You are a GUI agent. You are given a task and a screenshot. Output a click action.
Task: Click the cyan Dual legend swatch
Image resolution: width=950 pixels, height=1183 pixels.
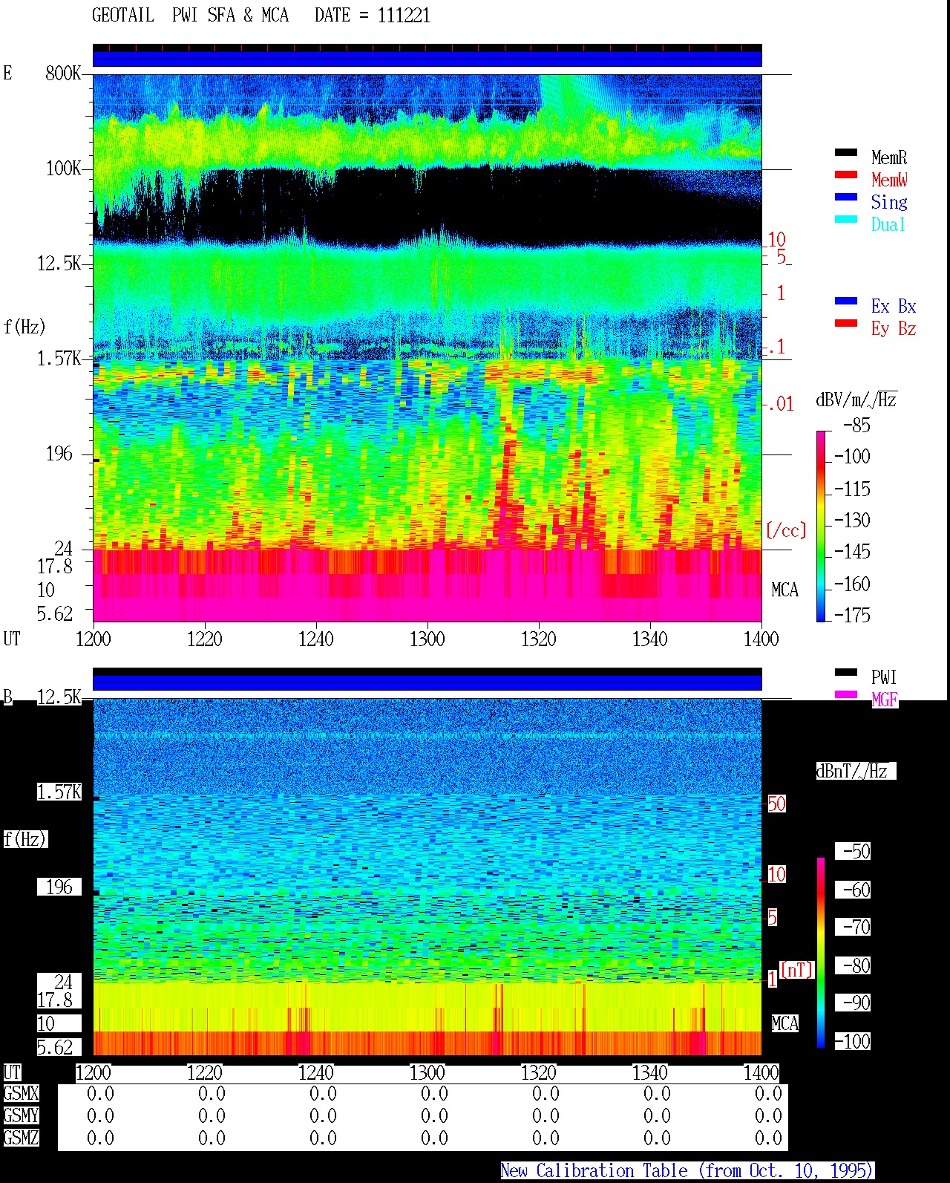(846, 219)
